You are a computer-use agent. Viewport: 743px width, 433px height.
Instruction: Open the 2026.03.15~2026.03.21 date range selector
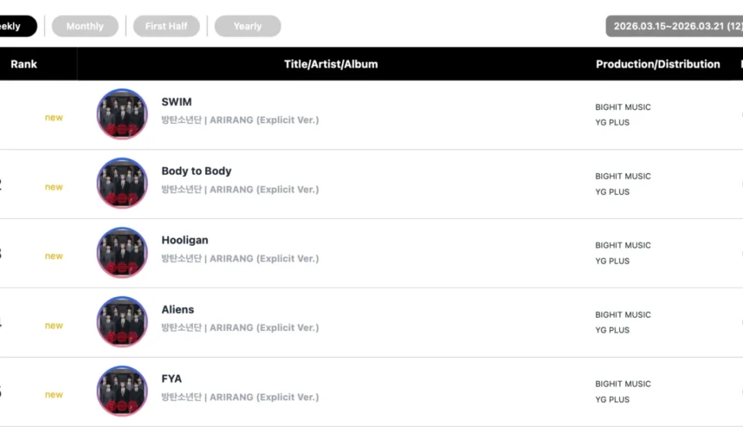[675, 26]
